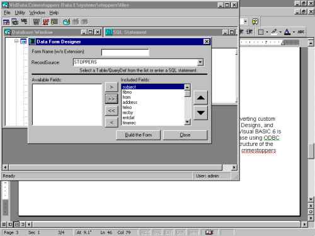Image resolution: width=315 pixels, height=236 pixels.
Task: Move selected field down with the down arrow
Action: [x=200, y=113]
